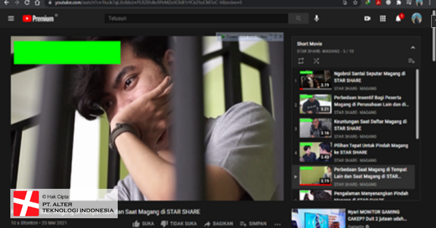The image size is (436, 228).
Task: Click the browser forward arrow
Action: click(x=17, y=3)
